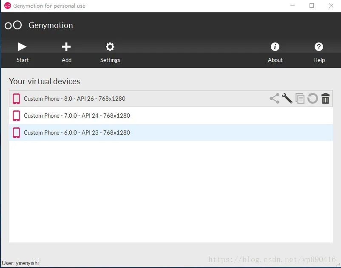Maximize the Genymotion window

coord(312,6)
